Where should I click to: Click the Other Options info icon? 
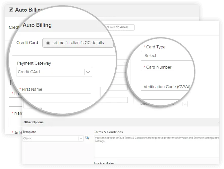(219, 122)
